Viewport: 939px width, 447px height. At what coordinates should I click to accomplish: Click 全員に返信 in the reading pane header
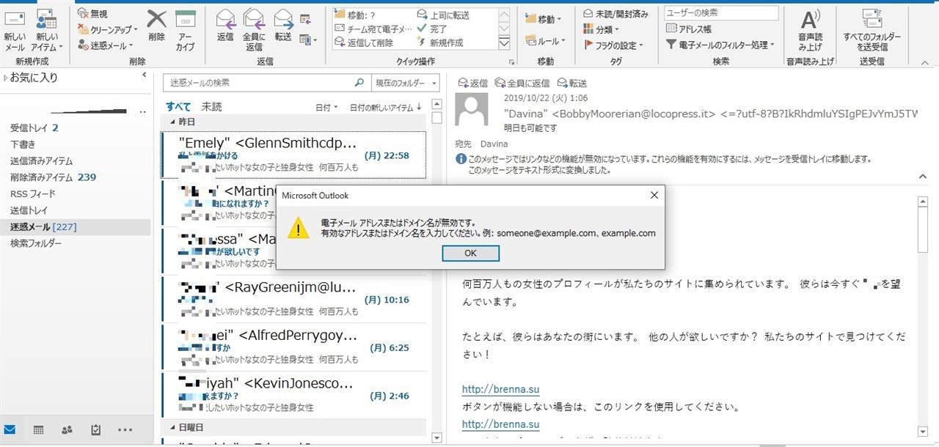click(x=522, y=83)
